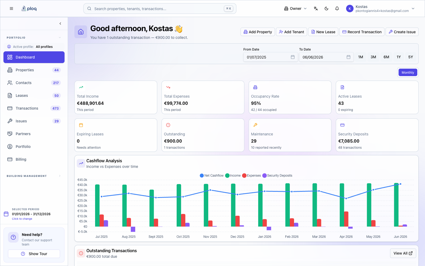The image size is (425, 266).
Task: Open Dashboard in the sidebar
Action: [x=34, y=57]
